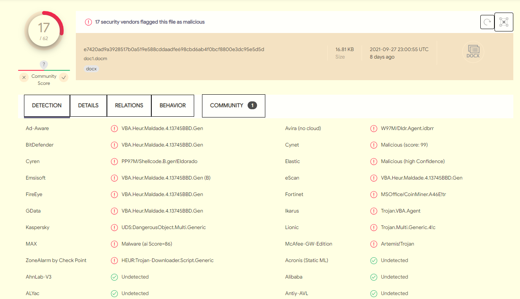The image size is (520, 299).
Task: Click the 16.81 KB size value
Action: tap(344, 50)
